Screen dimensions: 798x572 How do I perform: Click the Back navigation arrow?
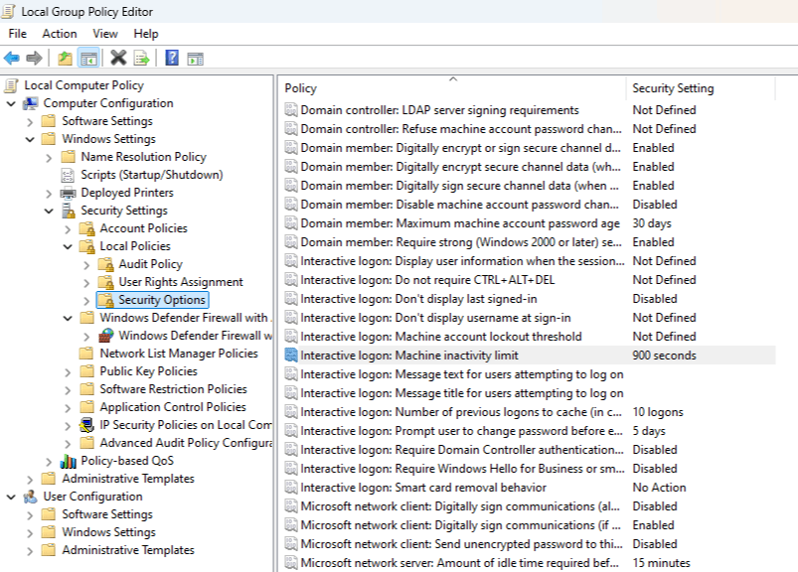(x=12, y=57)
